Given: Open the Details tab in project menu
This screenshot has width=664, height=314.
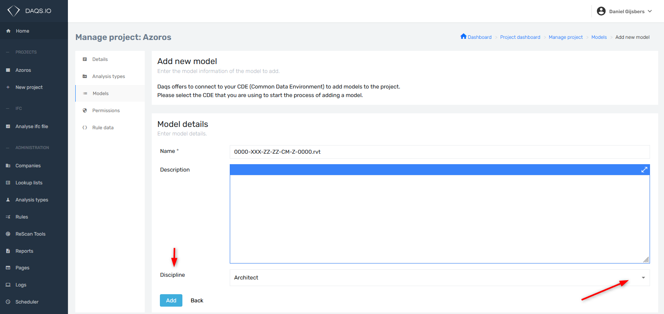Looking at the screenshot, I should pos(110,59).
